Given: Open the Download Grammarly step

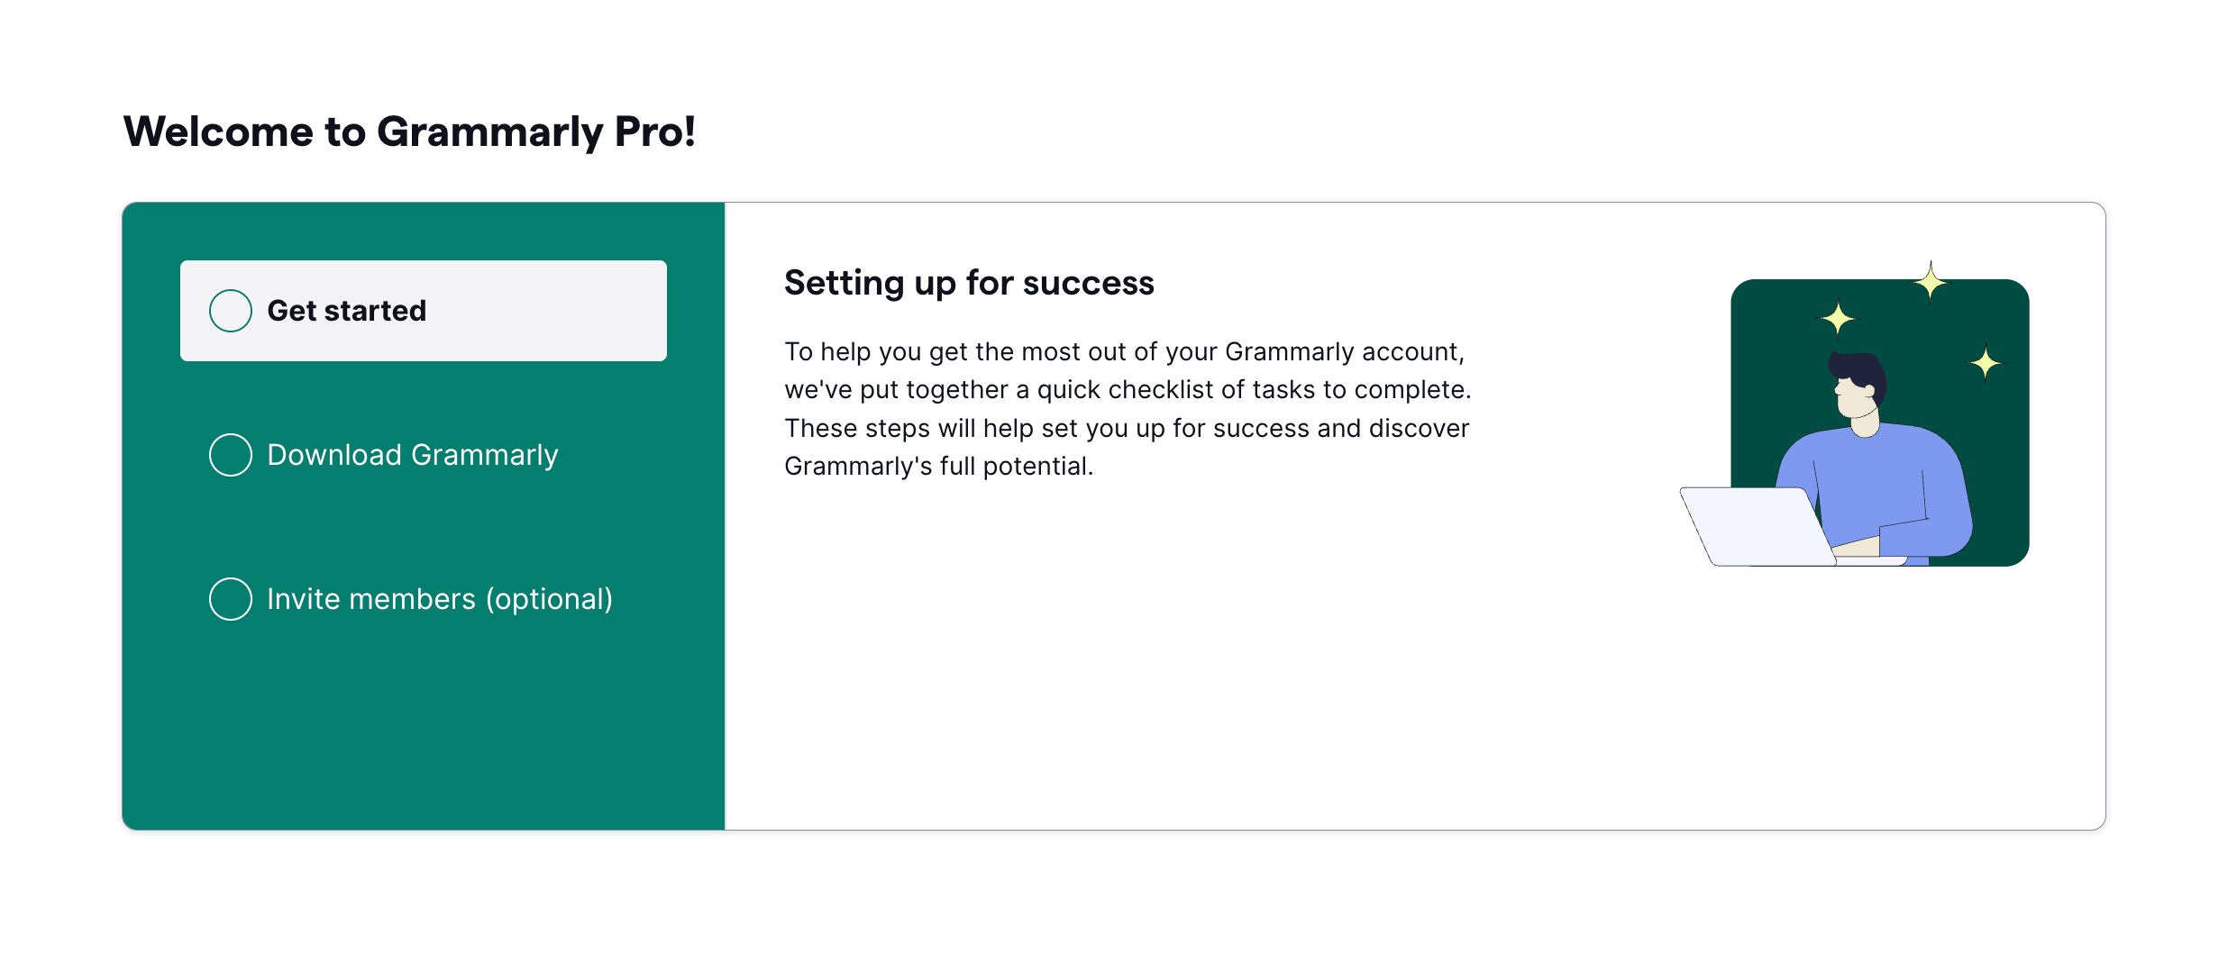Looking at the screenshot, I should (413, 455).
